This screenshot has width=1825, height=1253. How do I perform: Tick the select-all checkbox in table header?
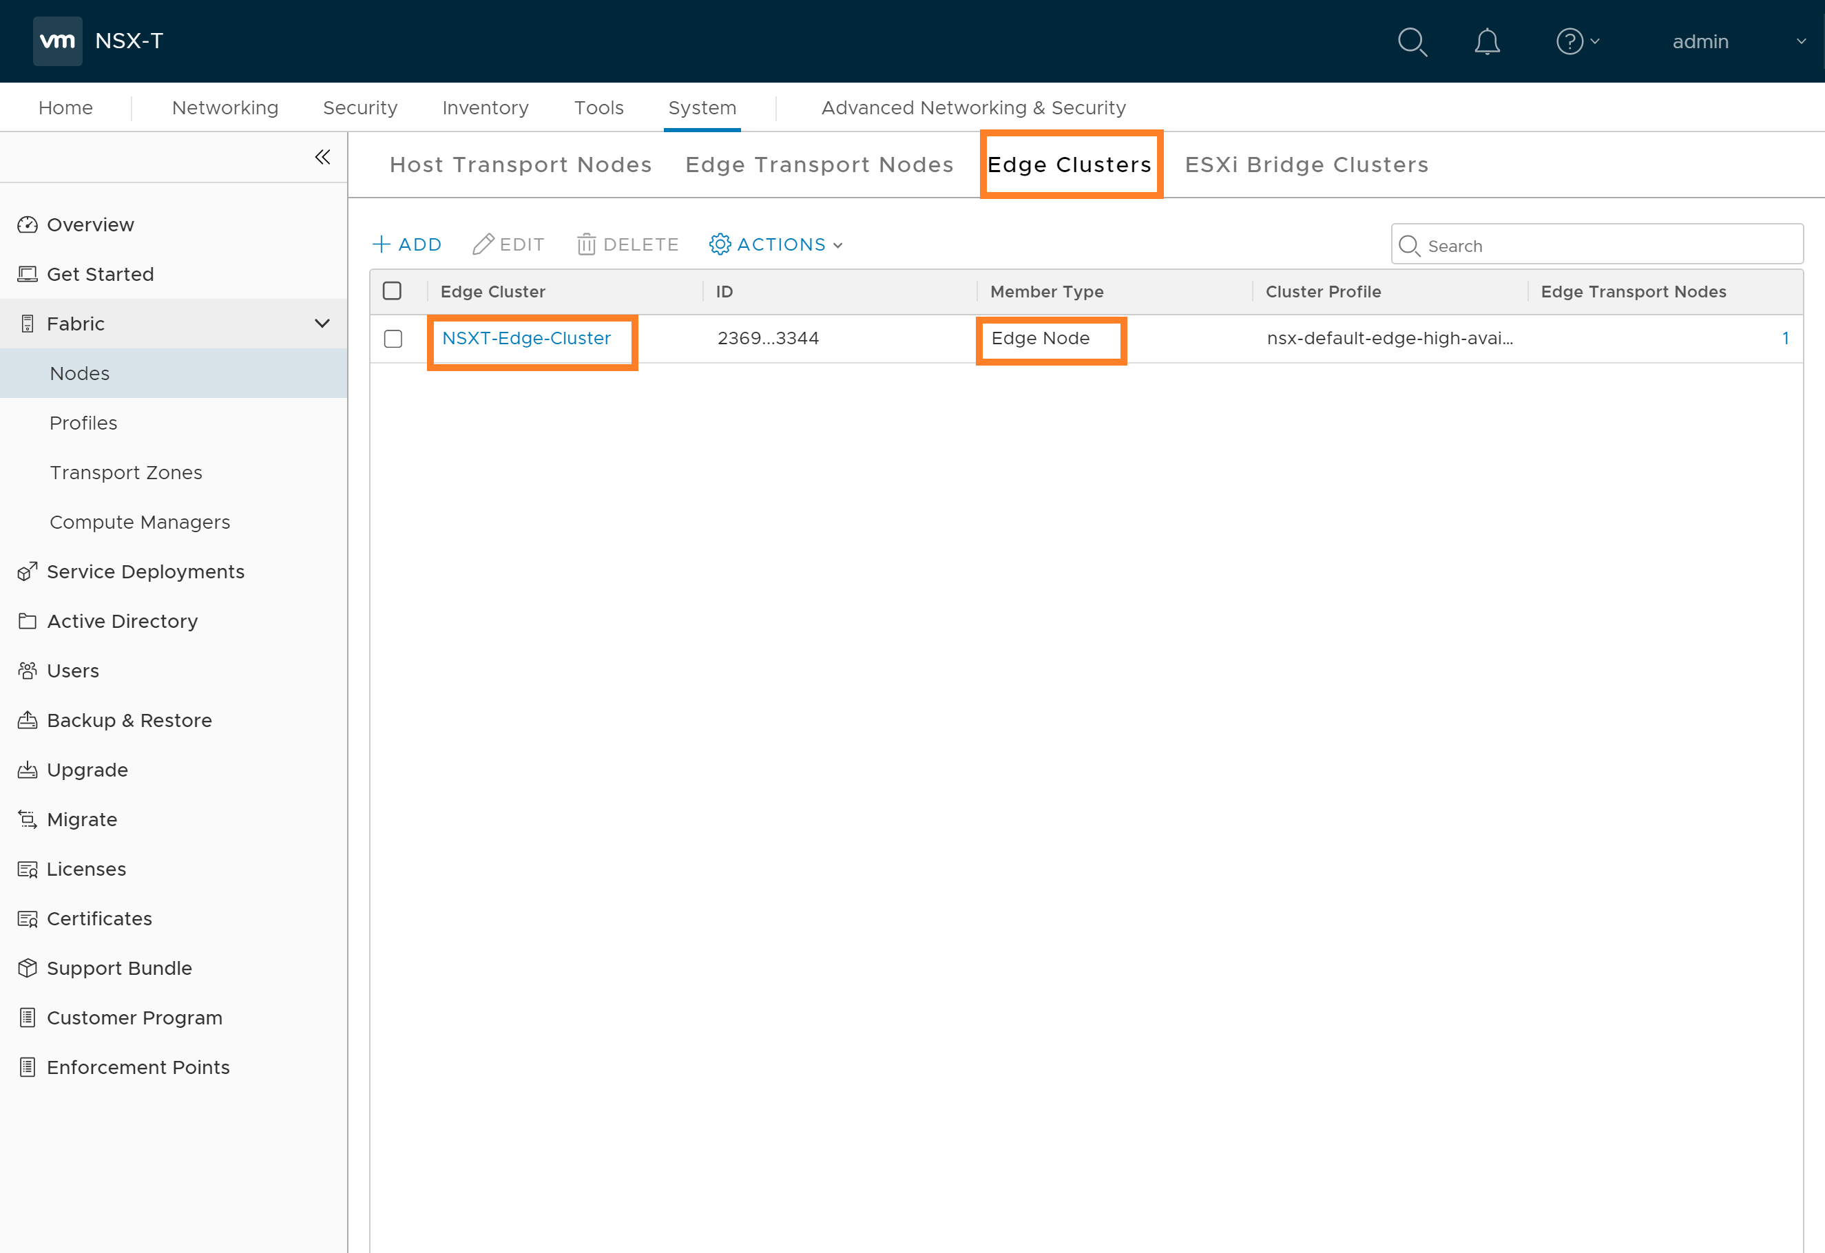click(392, 291)
